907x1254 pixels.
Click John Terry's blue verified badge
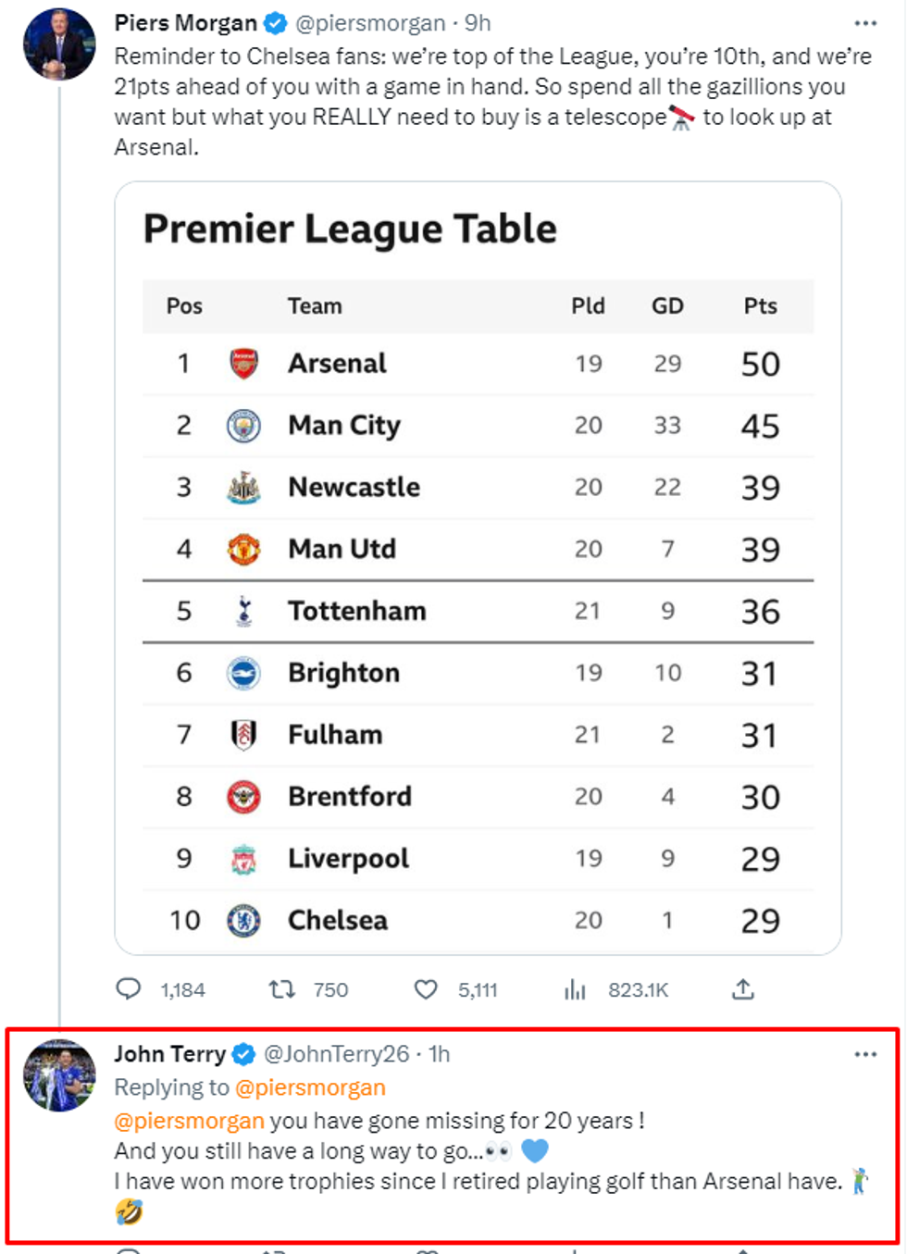[x=243, y=1054]
